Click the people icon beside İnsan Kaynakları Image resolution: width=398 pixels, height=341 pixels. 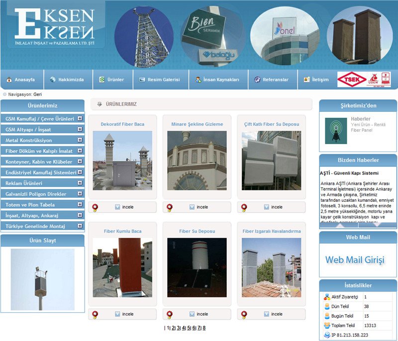[x=198, y=80]
